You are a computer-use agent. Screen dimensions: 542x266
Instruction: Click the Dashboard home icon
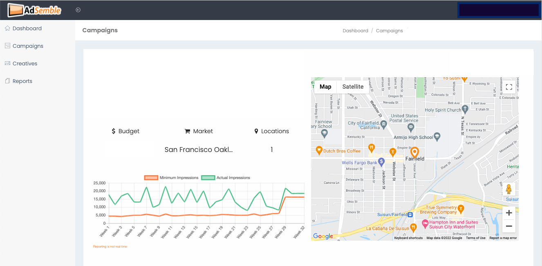(7, 28)
